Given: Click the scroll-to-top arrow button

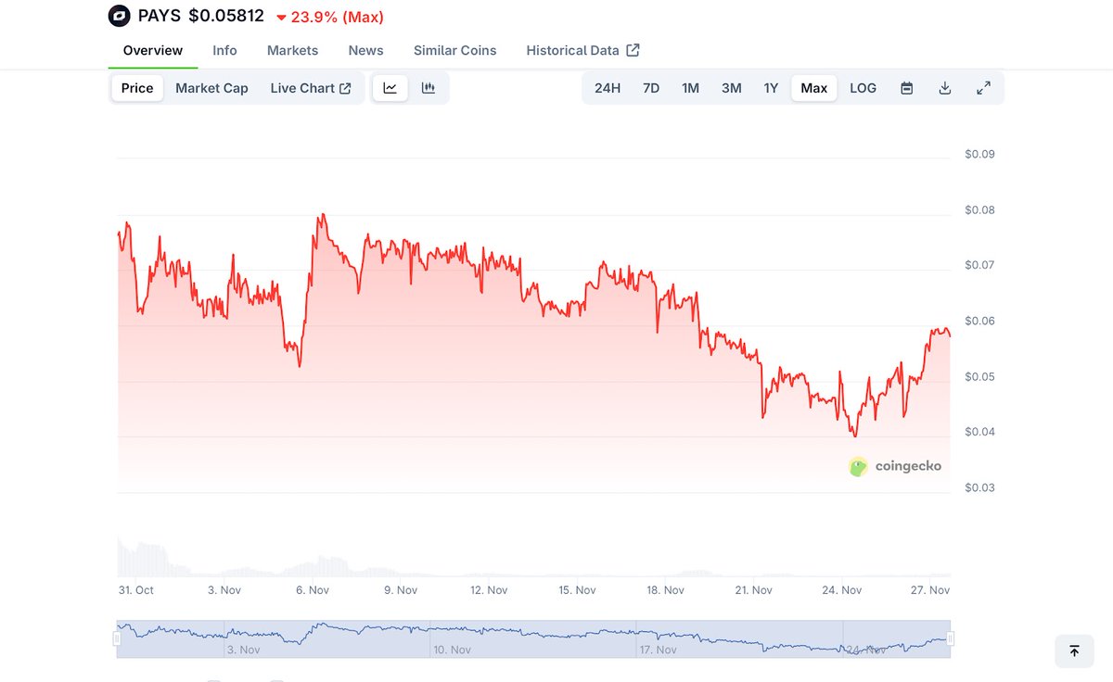Looking at the screenshot, I should pos(1074,651).
